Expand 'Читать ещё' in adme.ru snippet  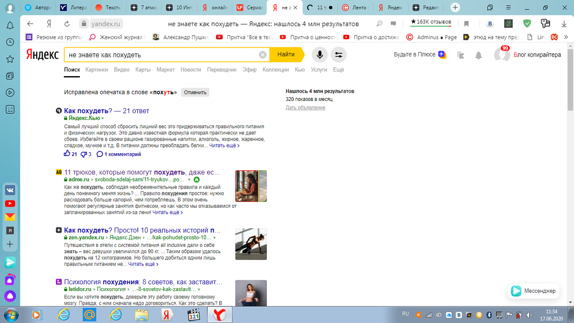click(x=168, y=212)
